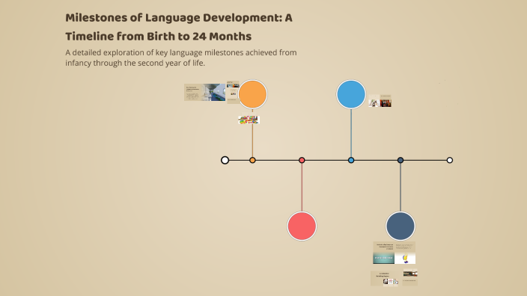
Task: Click the large orange topic circle
Action: 253,94
